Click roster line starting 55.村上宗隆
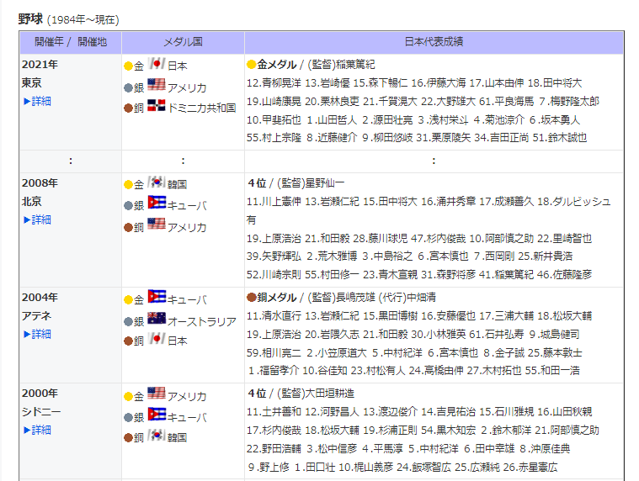The width and height of the screenshot is (639, 481). [417, 138]
